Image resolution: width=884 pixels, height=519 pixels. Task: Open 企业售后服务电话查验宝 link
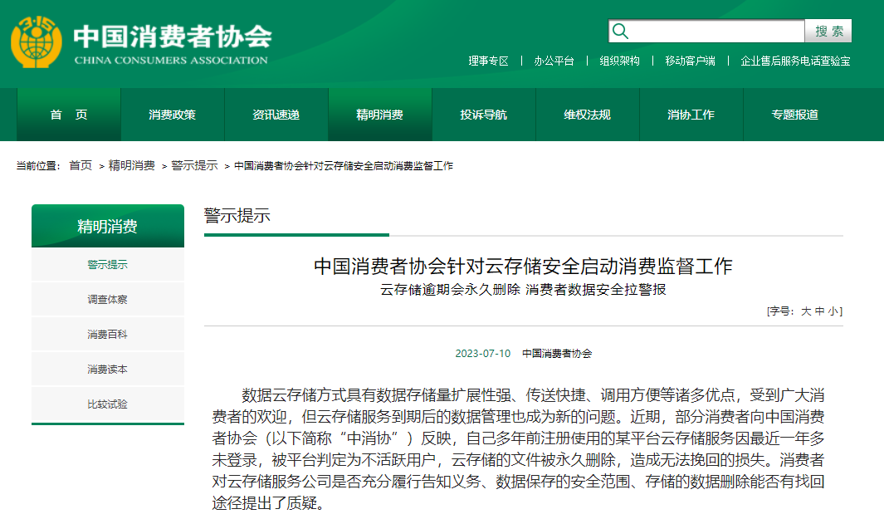[795, 61]
